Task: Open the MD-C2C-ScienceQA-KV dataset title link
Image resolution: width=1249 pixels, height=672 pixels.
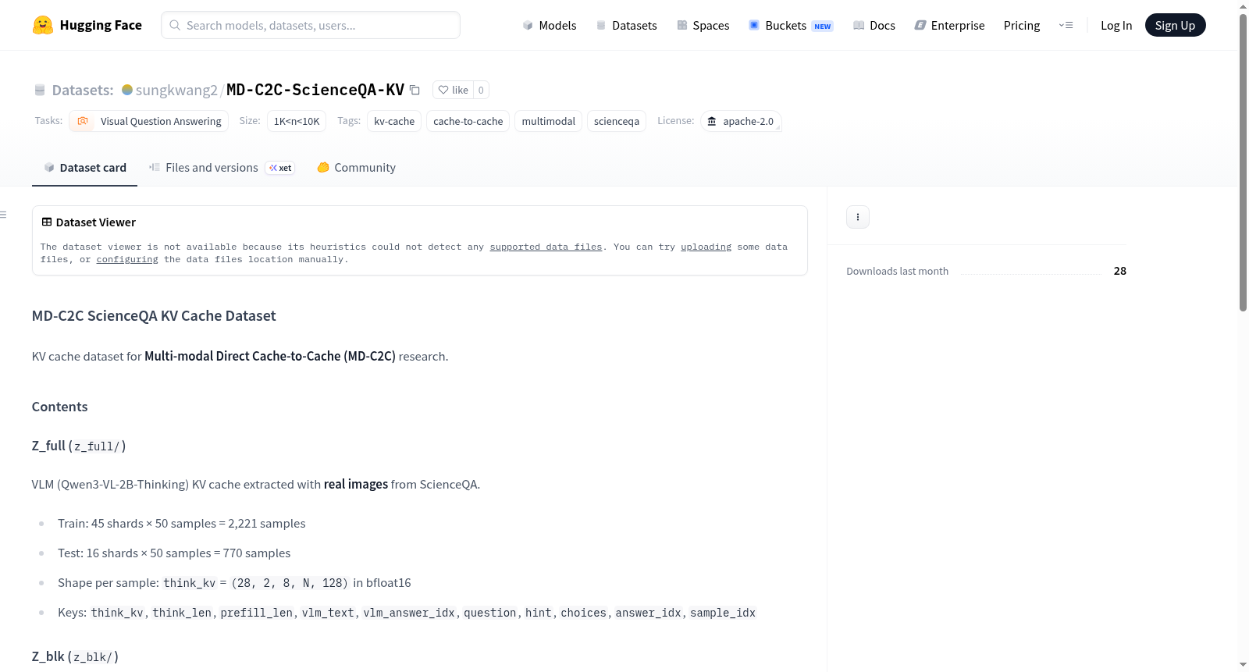Action: tap(315, 90)
